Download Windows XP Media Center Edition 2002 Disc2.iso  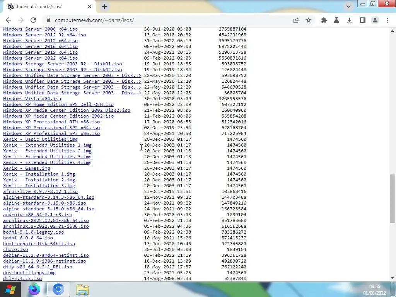coord(67,110)
